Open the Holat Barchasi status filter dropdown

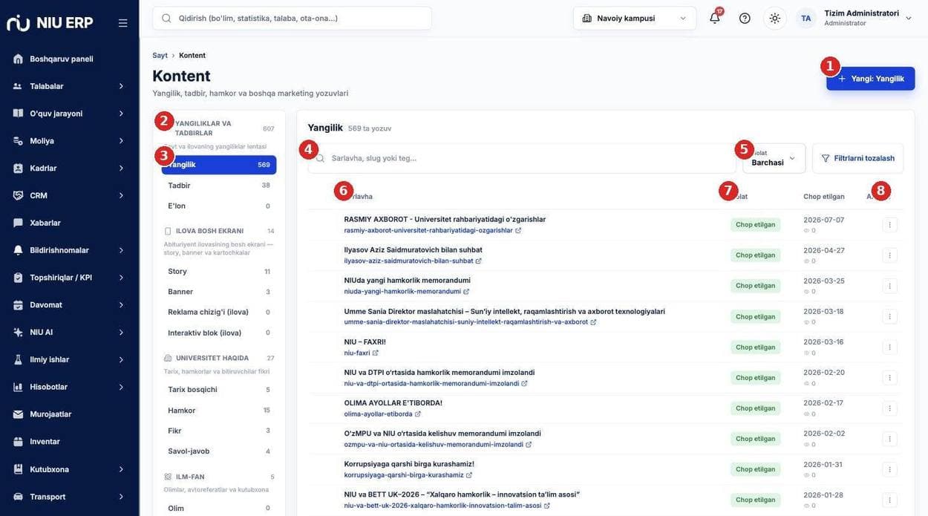point(774,158)
